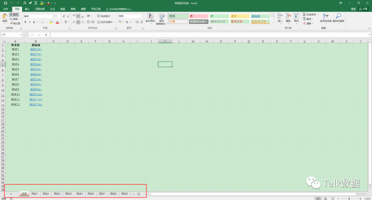This screenshot has width=372, height=200.
Task: Click the Copy (复制) button
Action: point(14,19)
